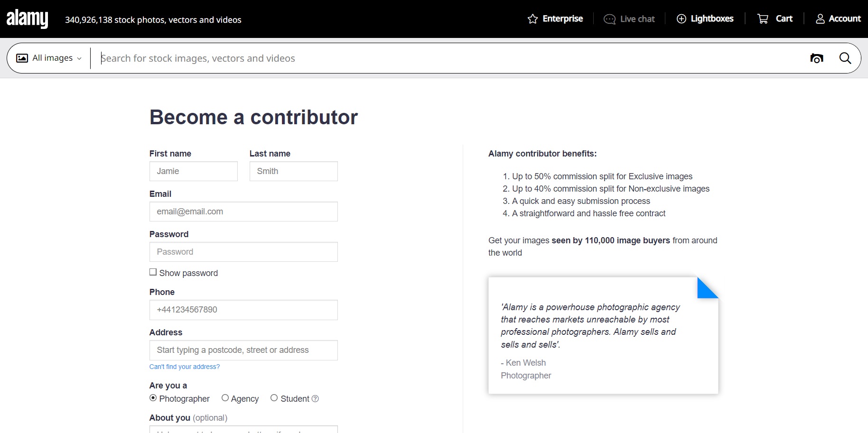
Task: Click 'Alamy contributor benefits:' heading
Action: pos(542,154)
